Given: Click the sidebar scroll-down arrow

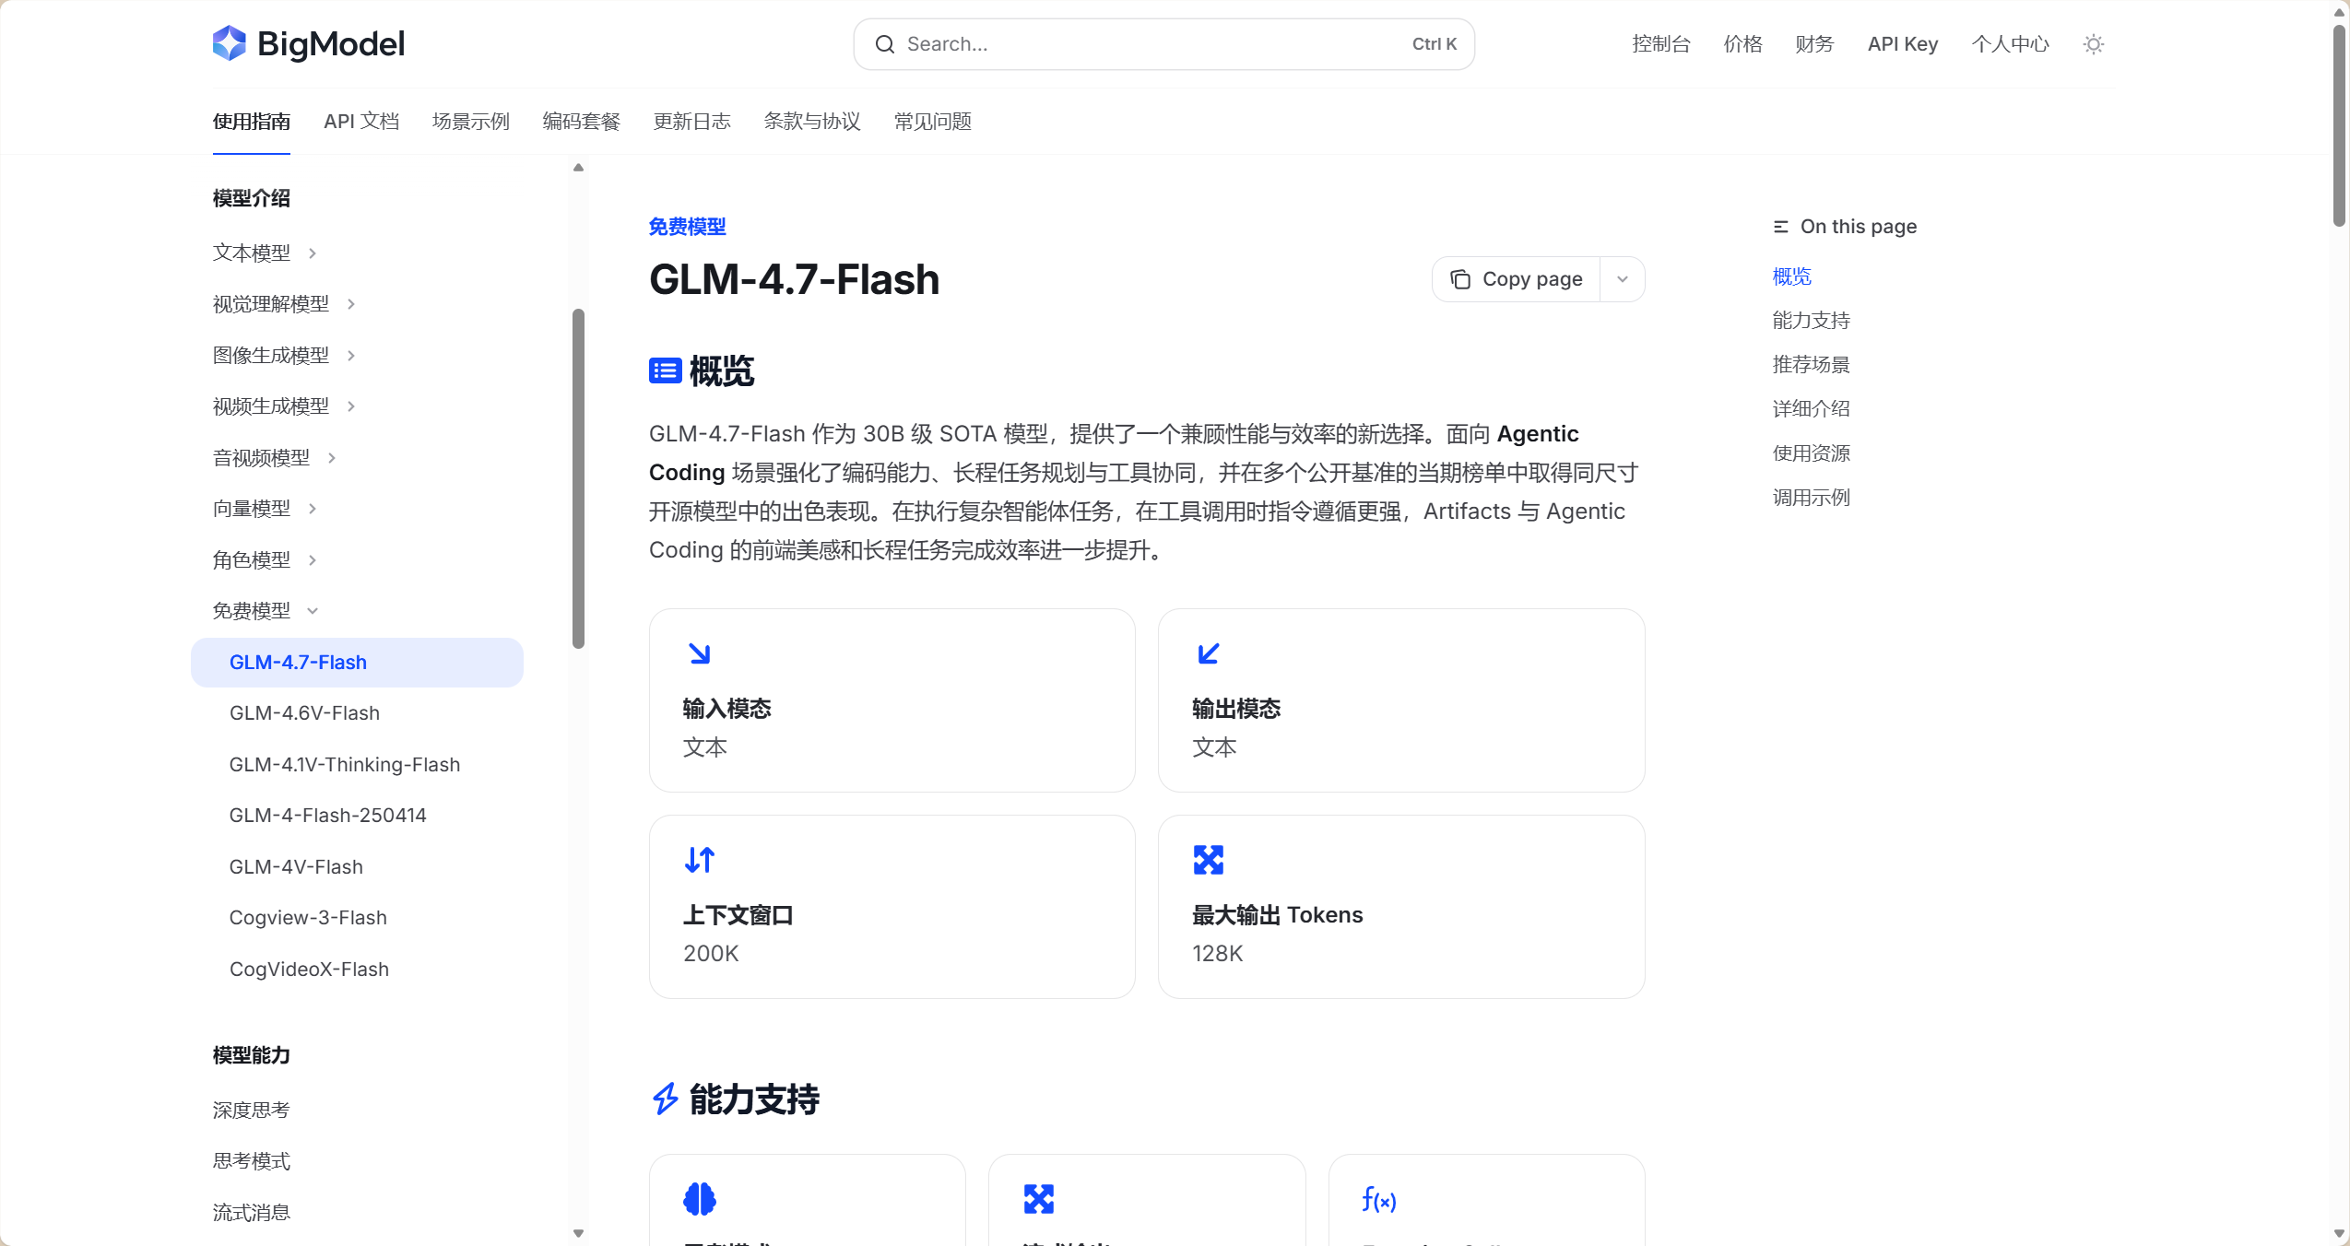Looking at the screenshot, I should point(578,1233).
